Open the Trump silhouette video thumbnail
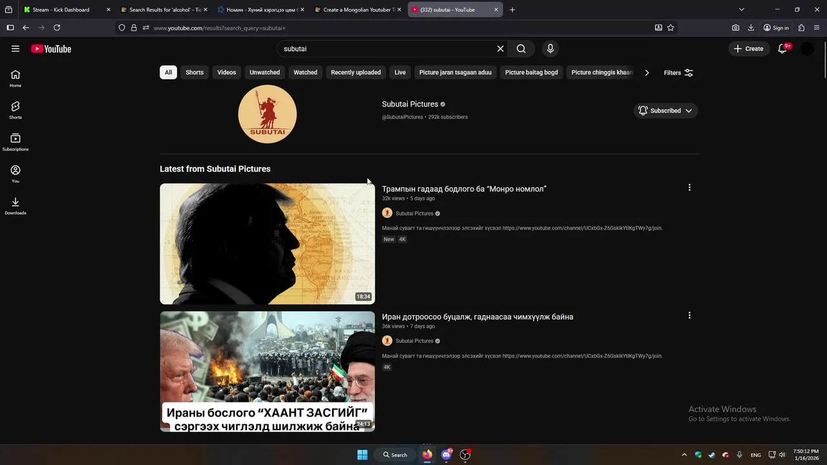 pos(267,243)
